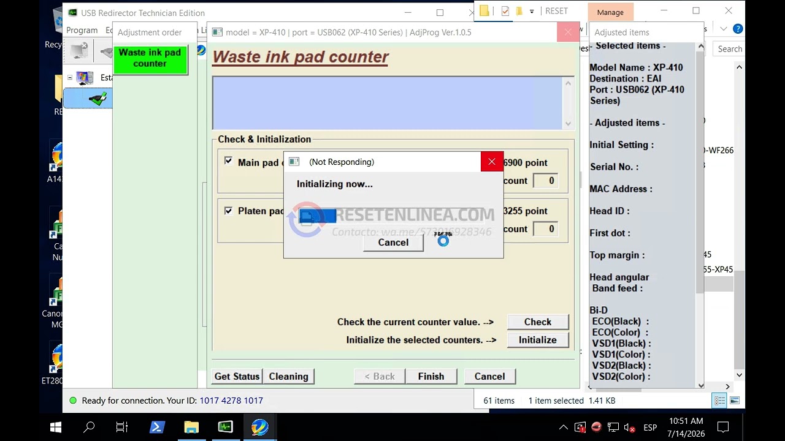785x441 pixels.
Task: Switch File Explorer to details view icon
Action: (x=719, y=401)
